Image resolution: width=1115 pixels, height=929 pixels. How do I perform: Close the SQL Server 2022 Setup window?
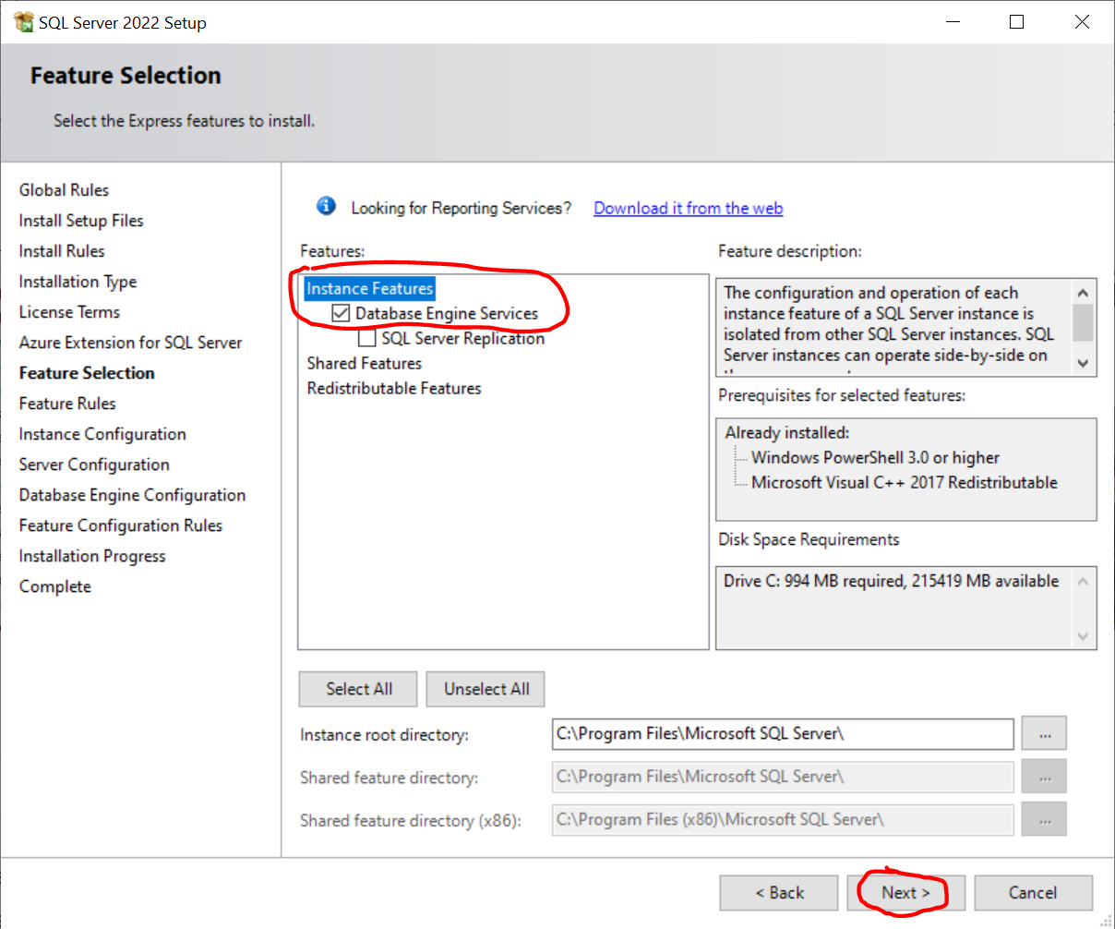coord(1082,22)
